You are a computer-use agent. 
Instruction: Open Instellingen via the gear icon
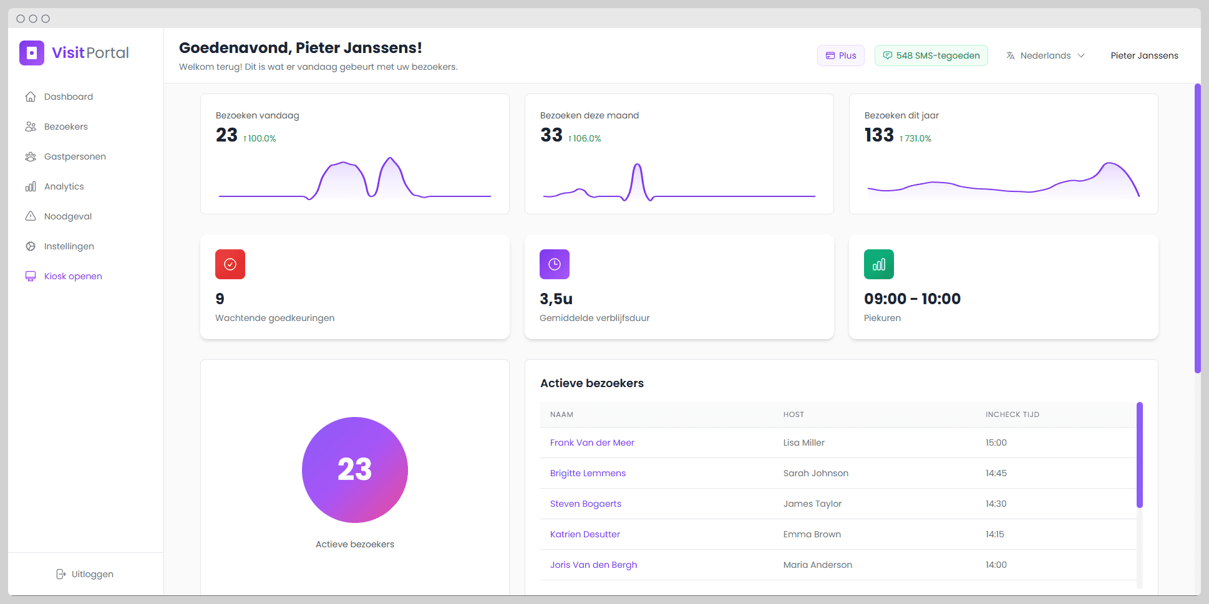31,246
